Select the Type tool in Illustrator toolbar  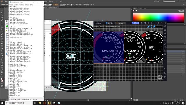click(2, 22)
